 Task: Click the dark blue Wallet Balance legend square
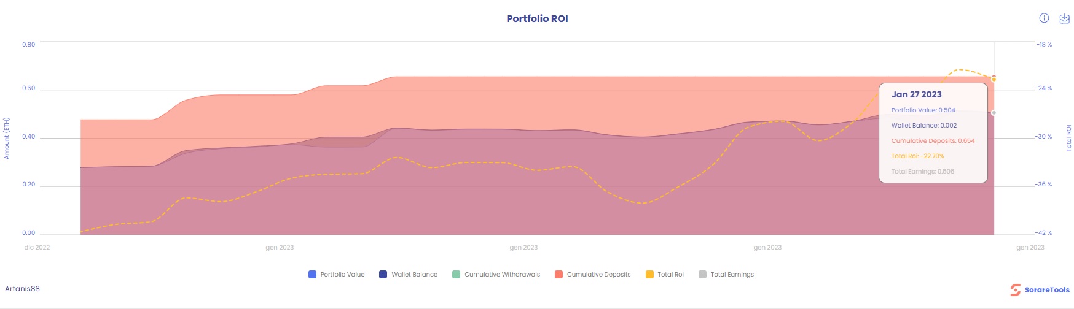[383, 275]
